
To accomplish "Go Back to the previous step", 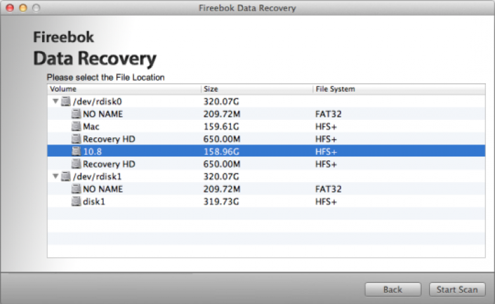I will [393, 289].
